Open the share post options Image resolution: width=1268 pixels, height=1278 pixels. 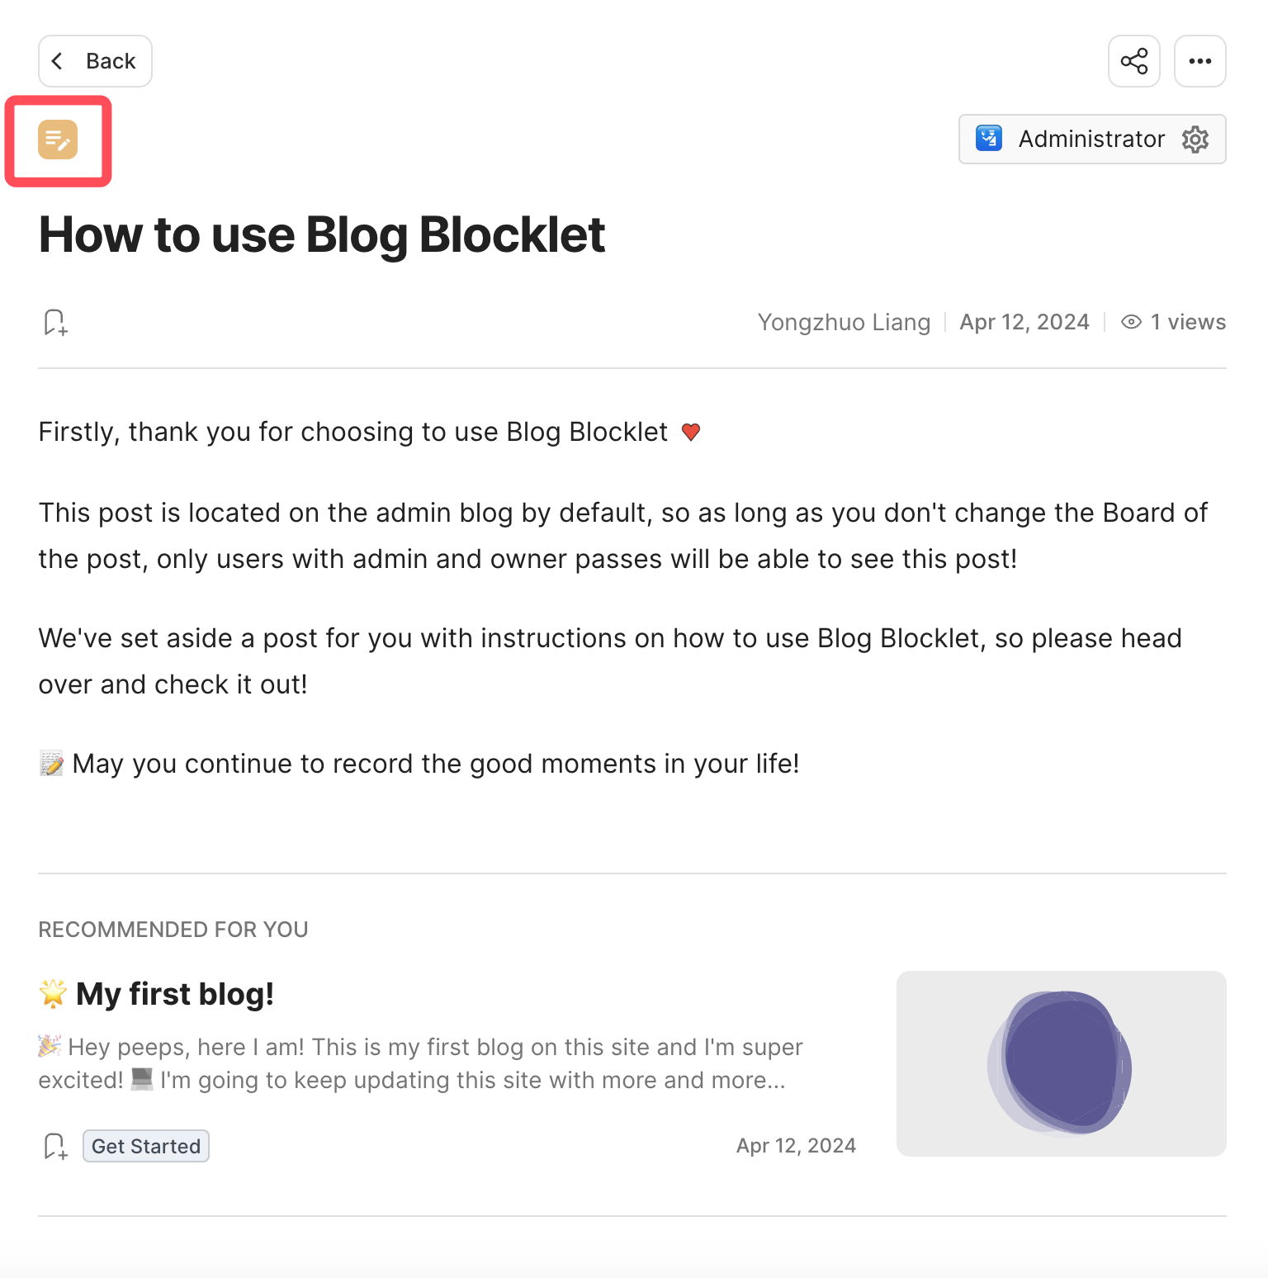1133,61
